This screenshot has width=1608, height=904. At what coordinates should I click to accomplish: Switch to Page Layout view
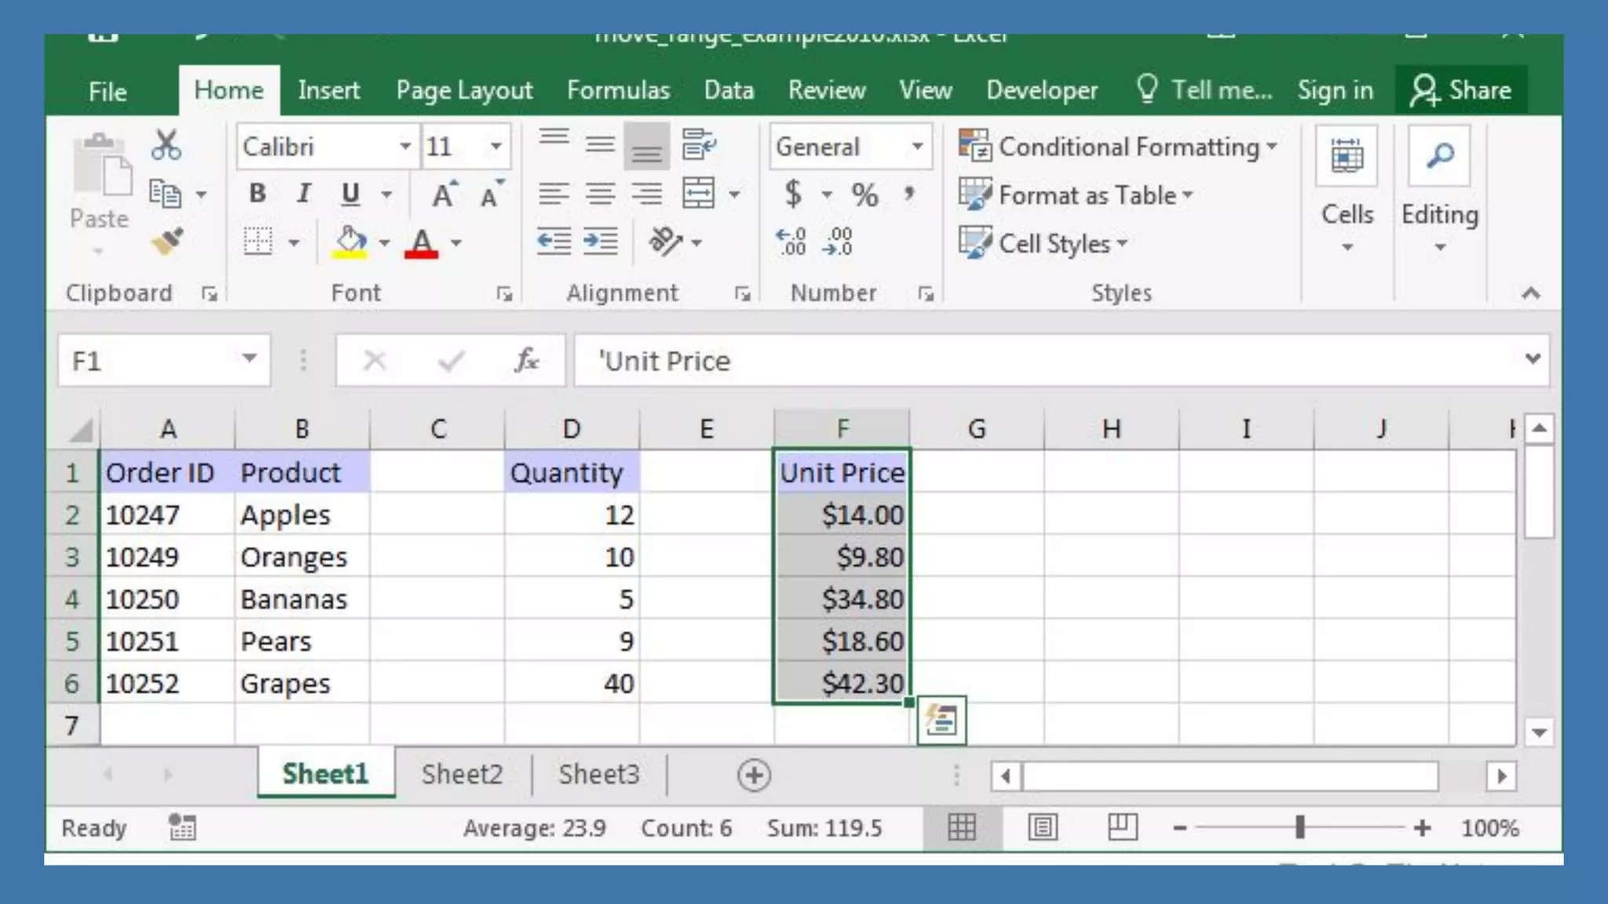tap(1043, 827)
